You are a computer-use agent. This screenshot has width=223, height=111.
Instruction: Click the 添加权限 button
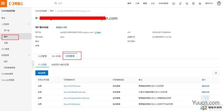pos(42,73)
